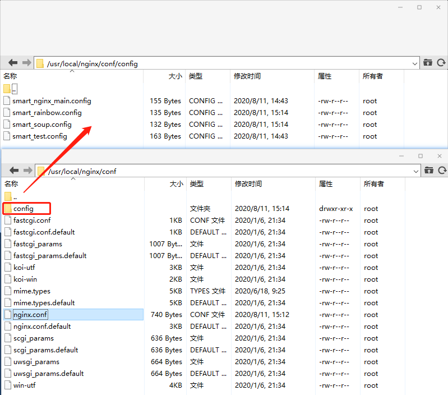The width and height of the screenshot is (448, 395).
Task: Close the upper config window
Action: pyautogui.click(x=438, y=7)
